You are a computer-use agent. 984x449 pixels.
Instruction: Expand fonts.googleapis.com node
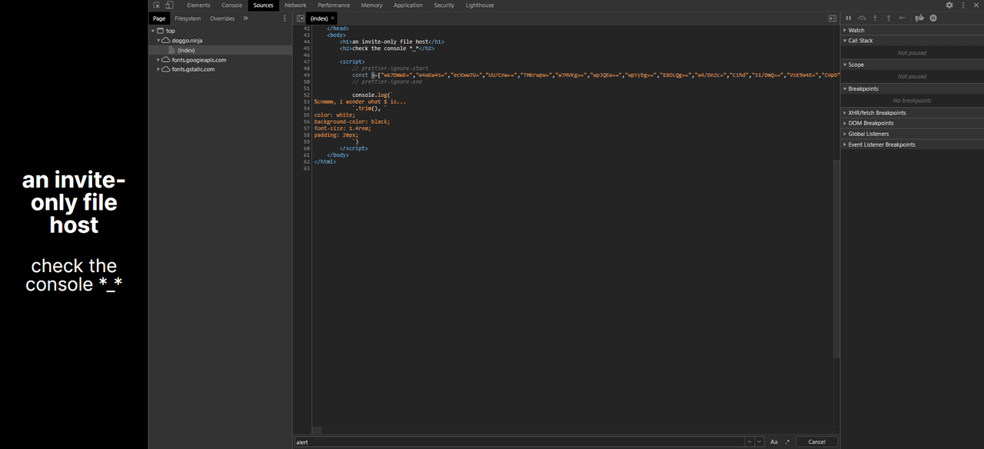[x=158, y=60]
